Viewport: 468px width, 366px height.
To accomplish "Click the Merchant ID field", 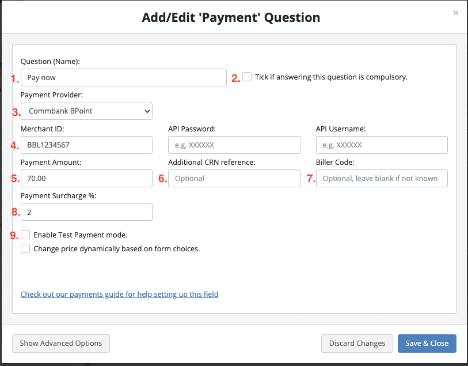I will [x=86, y=145].
